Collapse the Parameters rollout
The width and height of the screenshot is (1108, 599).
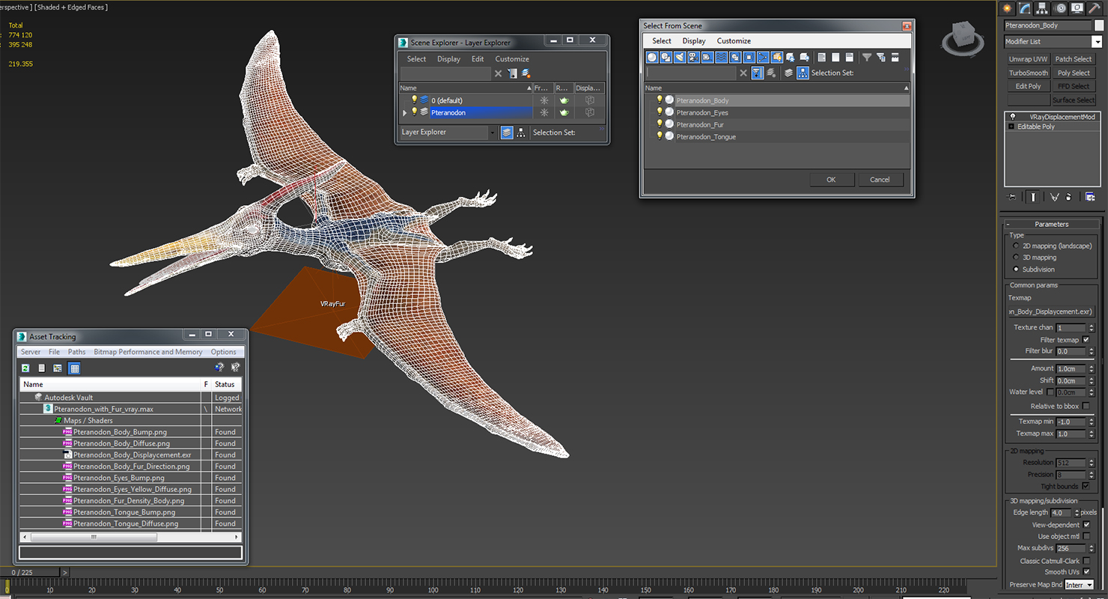pos(1051,224)
